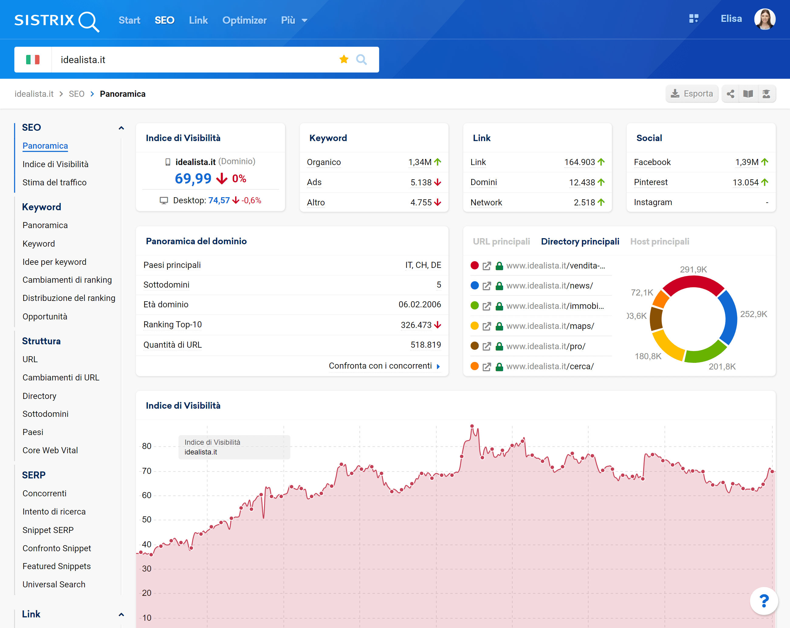Click Confronta con i concorrenti link

click(384, 366)
